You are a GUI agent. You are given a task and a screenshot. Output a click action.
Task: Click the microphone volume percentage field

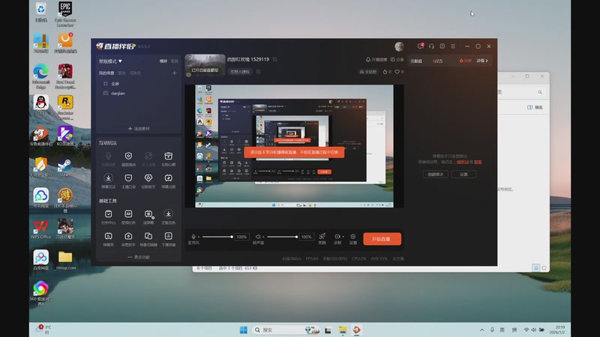241,237
